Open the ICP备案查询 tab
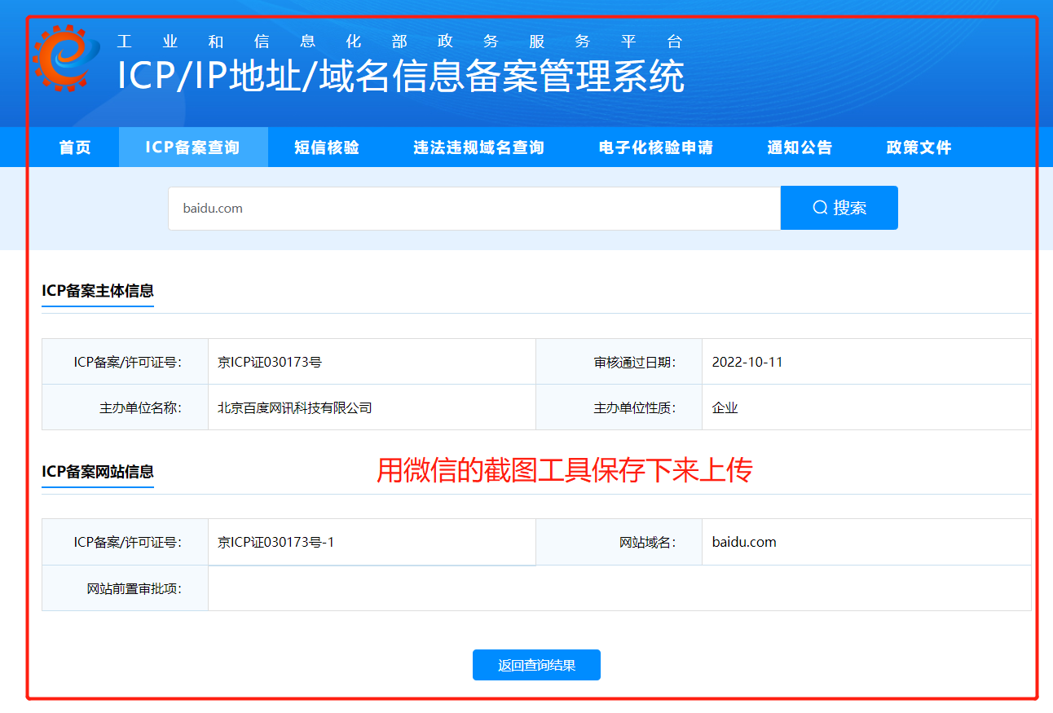Image resolution: width=1053 pixels, height=713 pixels. (x=193, y=147)
